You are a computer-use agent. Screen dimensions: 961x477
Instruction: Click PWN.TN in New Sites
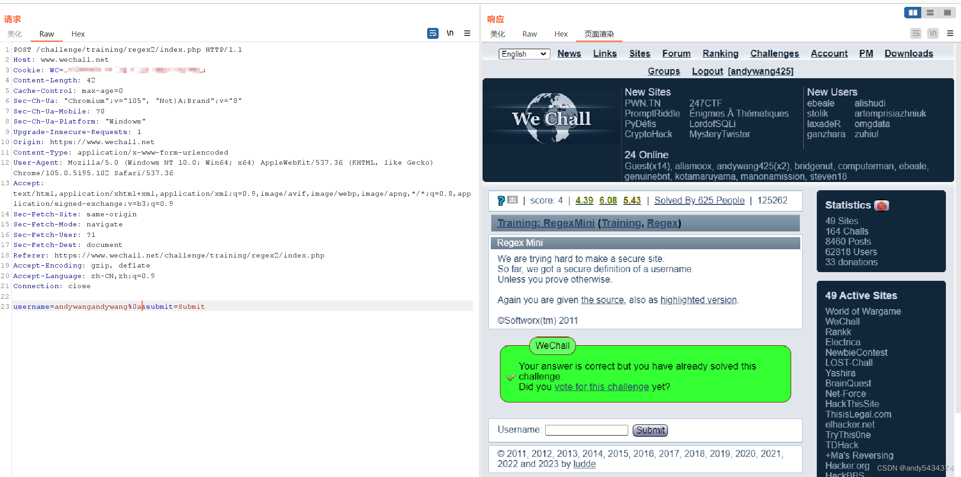[x=642, y=103]
